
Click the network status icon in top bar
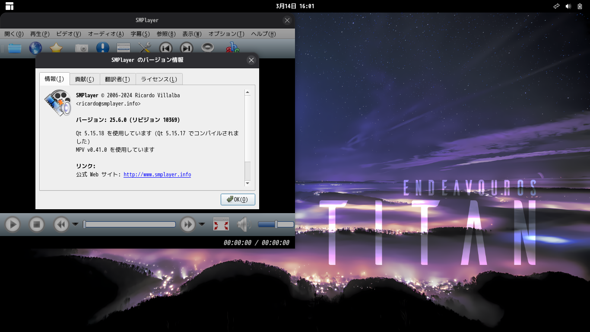click(x=557, y=6)
